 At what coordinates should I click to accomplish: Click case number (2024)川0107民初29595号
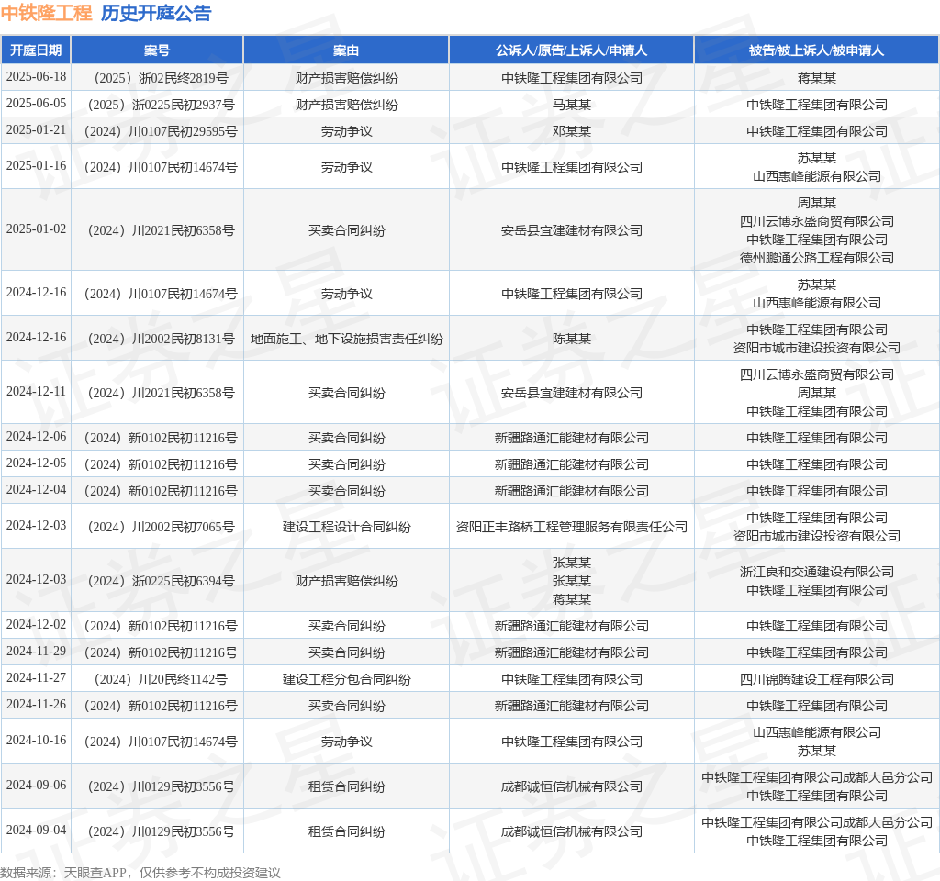pyautogui.click(x=162, y=131)
